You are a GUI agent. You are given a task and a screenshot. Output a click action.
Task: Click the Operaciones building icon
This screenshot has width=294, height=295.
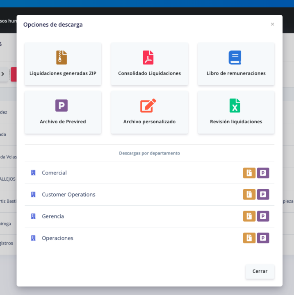[33, 238]
